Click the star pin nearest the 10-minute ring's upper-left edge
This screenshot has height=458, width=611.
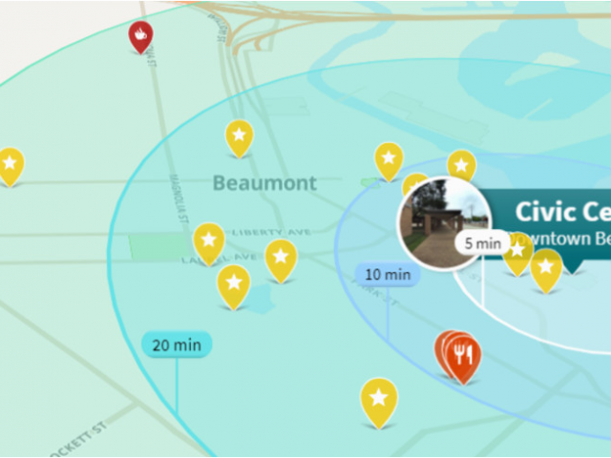pyautogui.click(x=389, y=161)
